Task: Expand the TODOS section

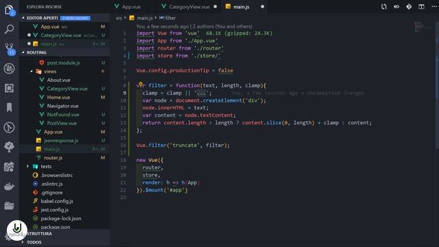Action: (23, 242)
